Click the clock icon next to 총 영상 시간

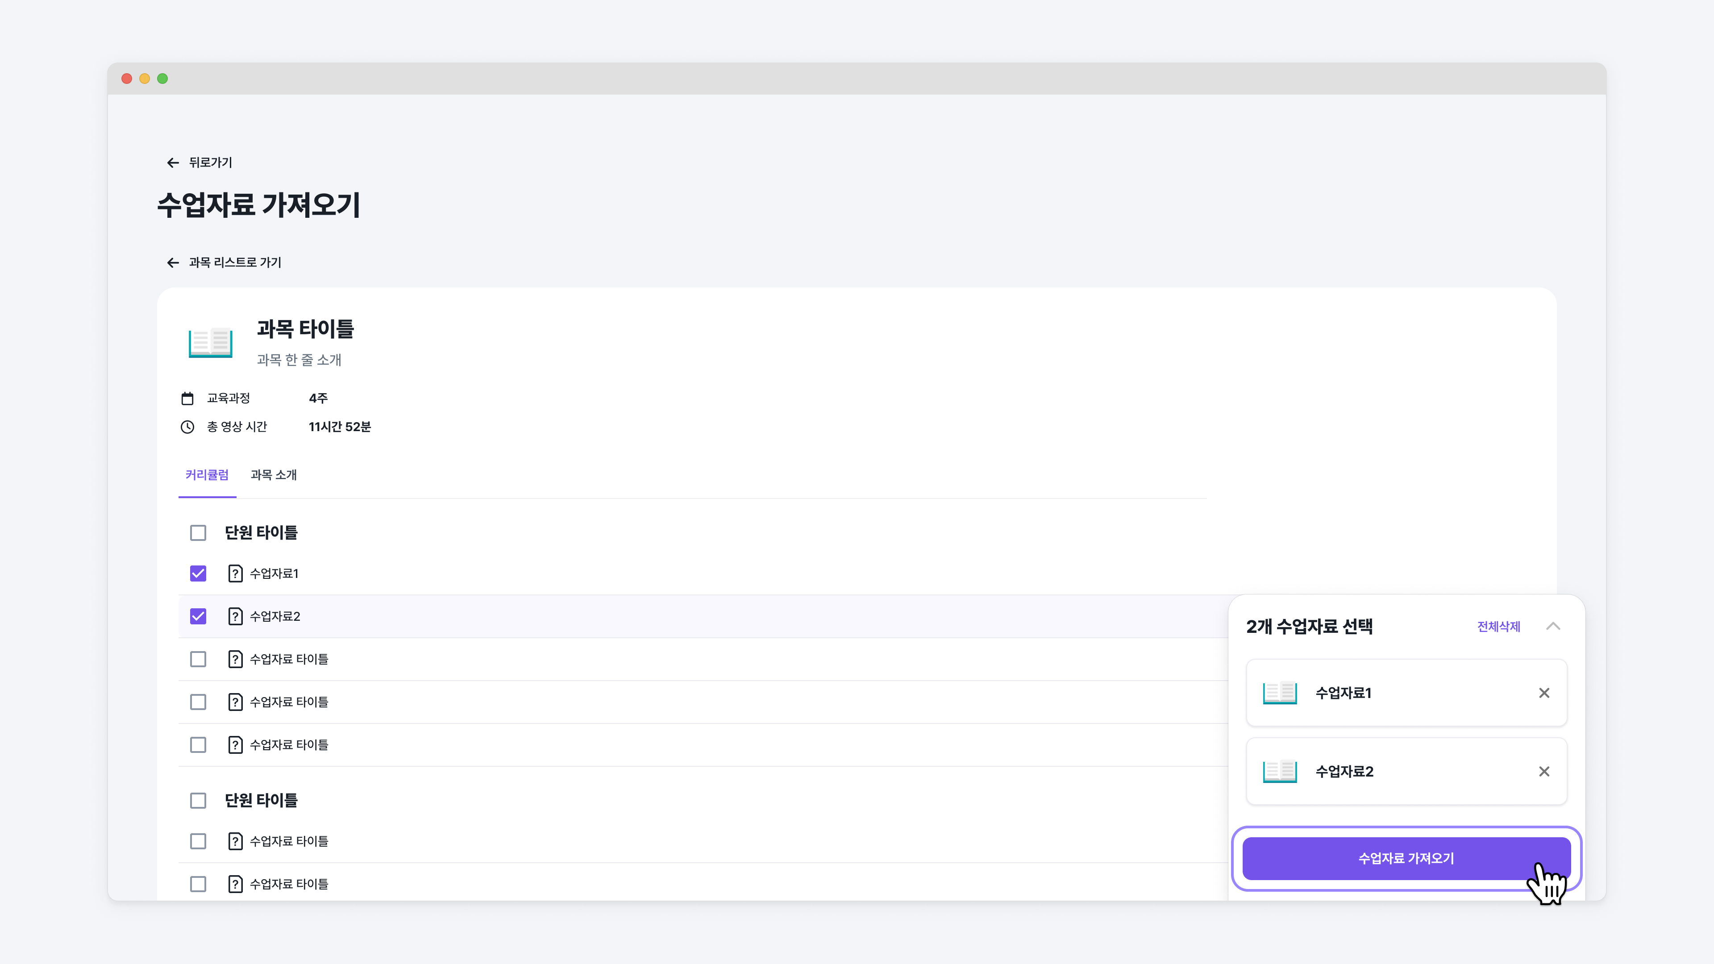point(187,427)
